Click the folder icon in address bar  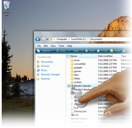tap(51, 39)
